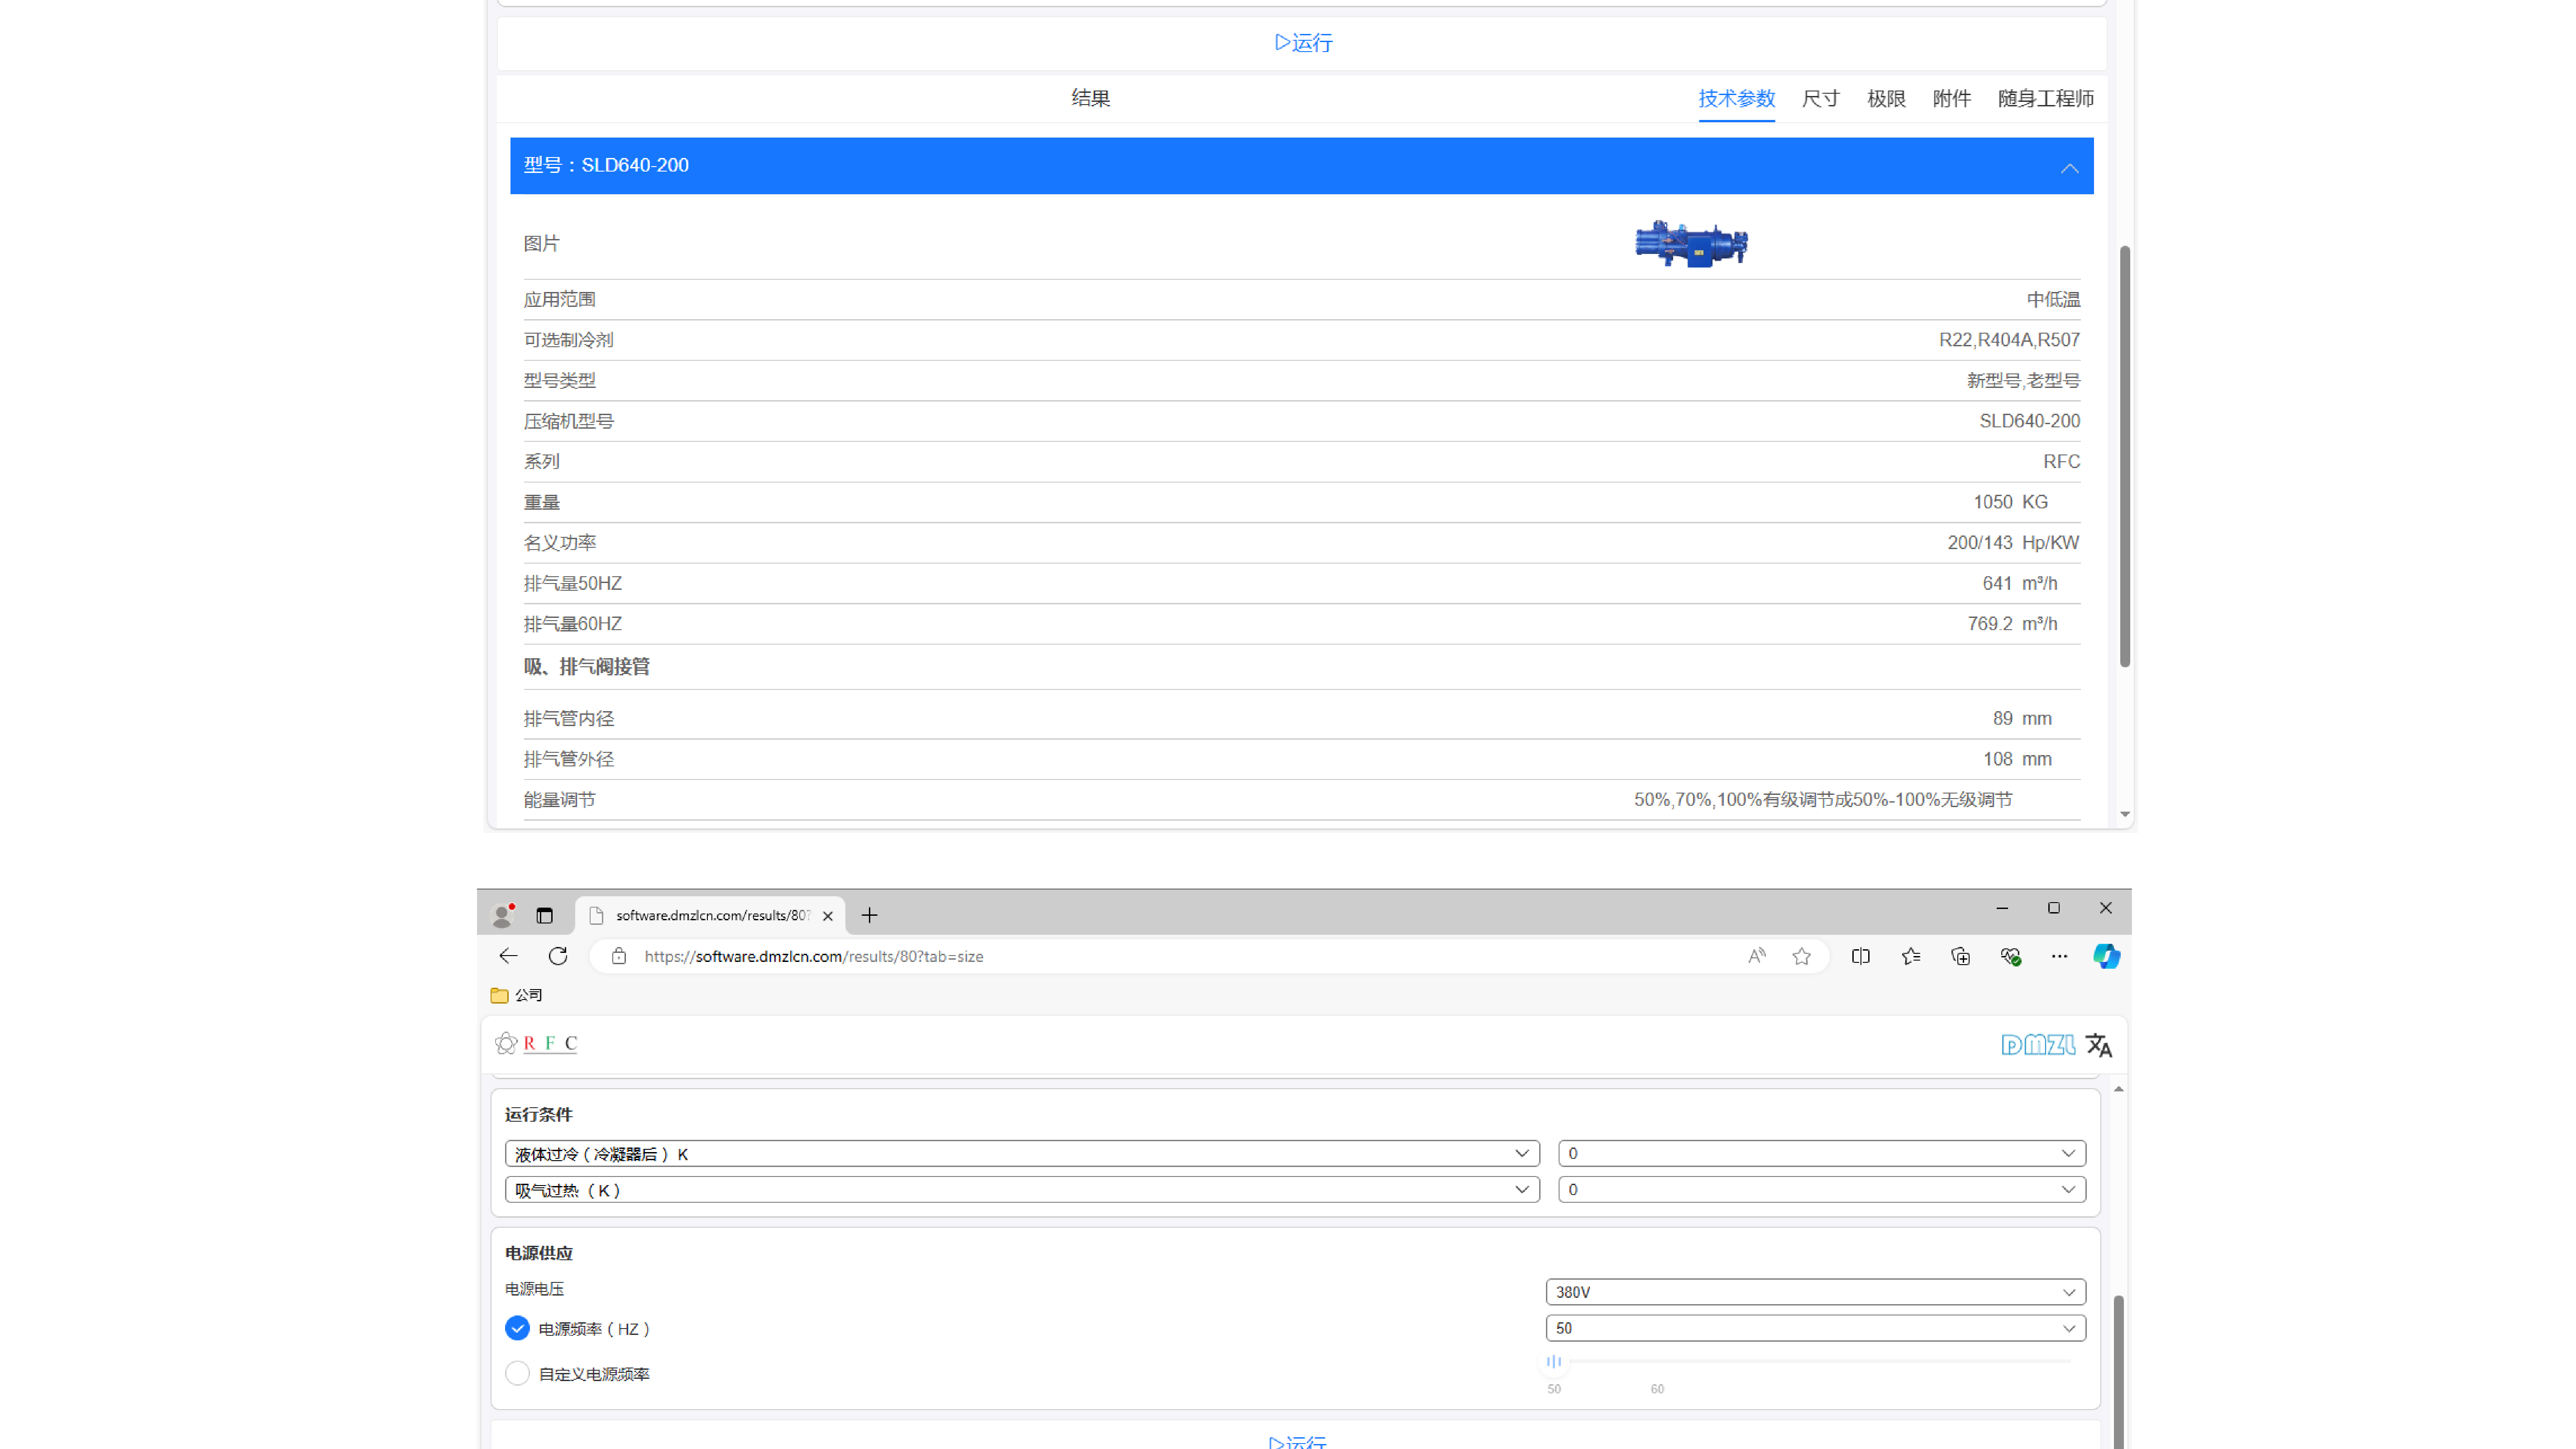Select the 自定义电源频率 radio option
This screenshot has height=1449, width=2576.
pyautogui.click(x=517, y=1373)
